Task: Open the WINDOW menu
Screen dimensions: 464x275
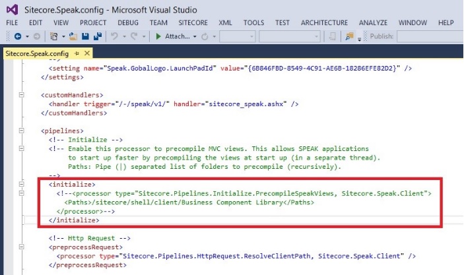Action: pos(413,23)
